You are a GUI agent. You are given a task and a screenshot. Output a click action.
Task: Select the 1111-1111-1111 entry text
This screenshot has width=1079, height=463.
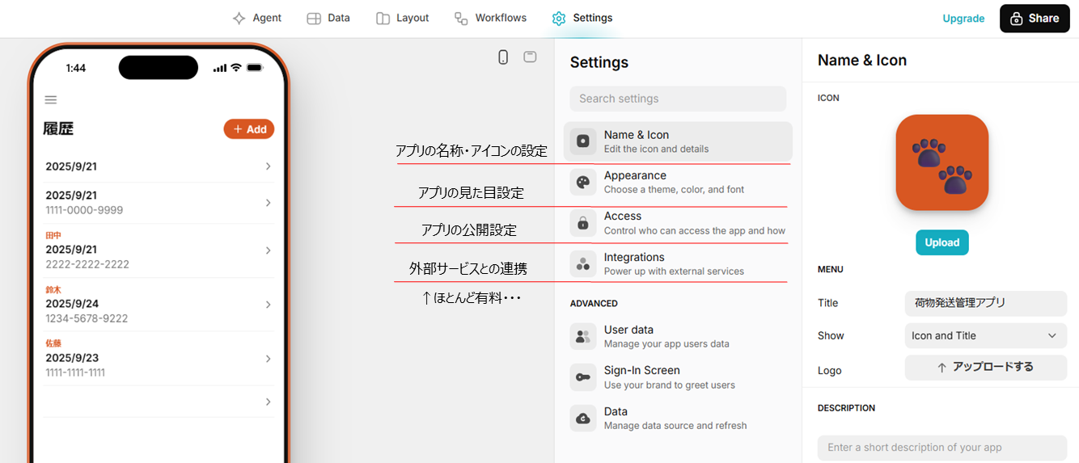(75, 373)
